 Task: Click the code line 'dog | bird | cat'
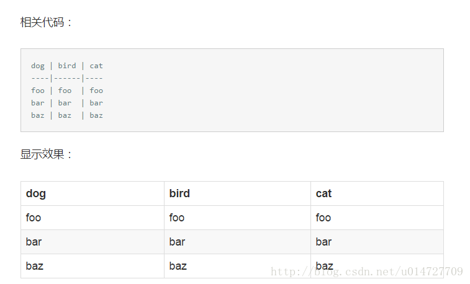(67, 66)
